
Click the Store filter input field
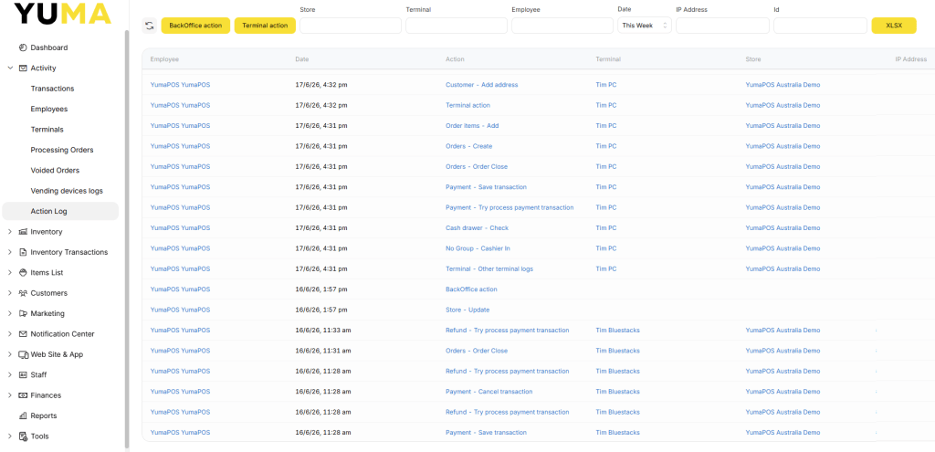coord(351,26)
